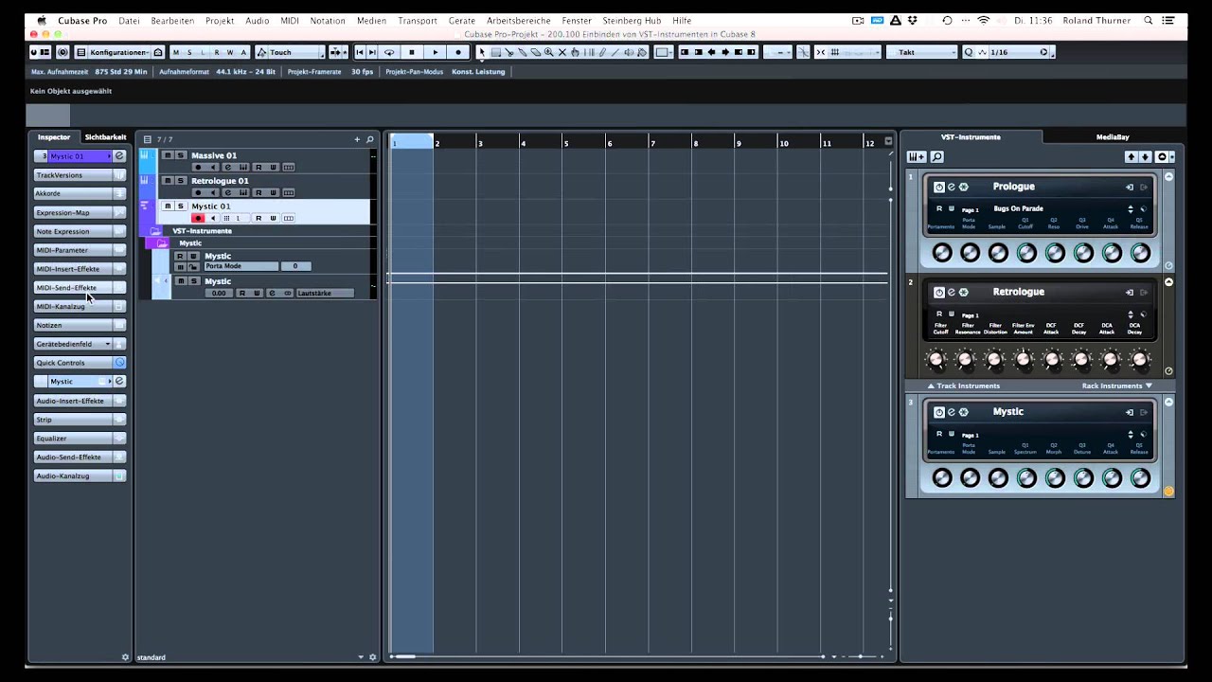Screen dimensions: 1212x682
Task: Open the Arbeitsbereiche menu
Action: [x=518, y=20]
